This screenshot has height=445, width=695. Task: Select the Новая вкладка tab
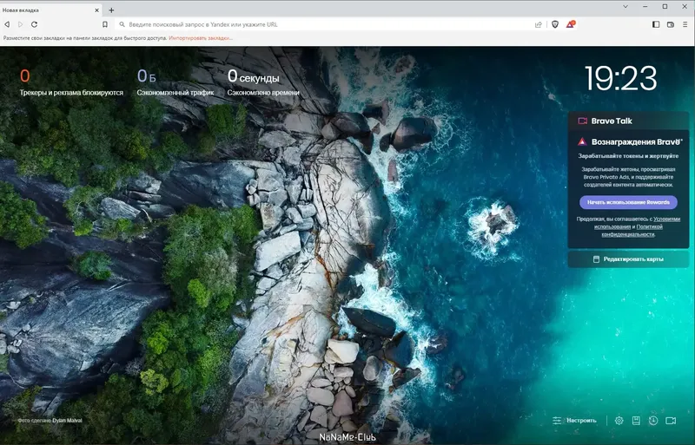[x=51, y=10]
